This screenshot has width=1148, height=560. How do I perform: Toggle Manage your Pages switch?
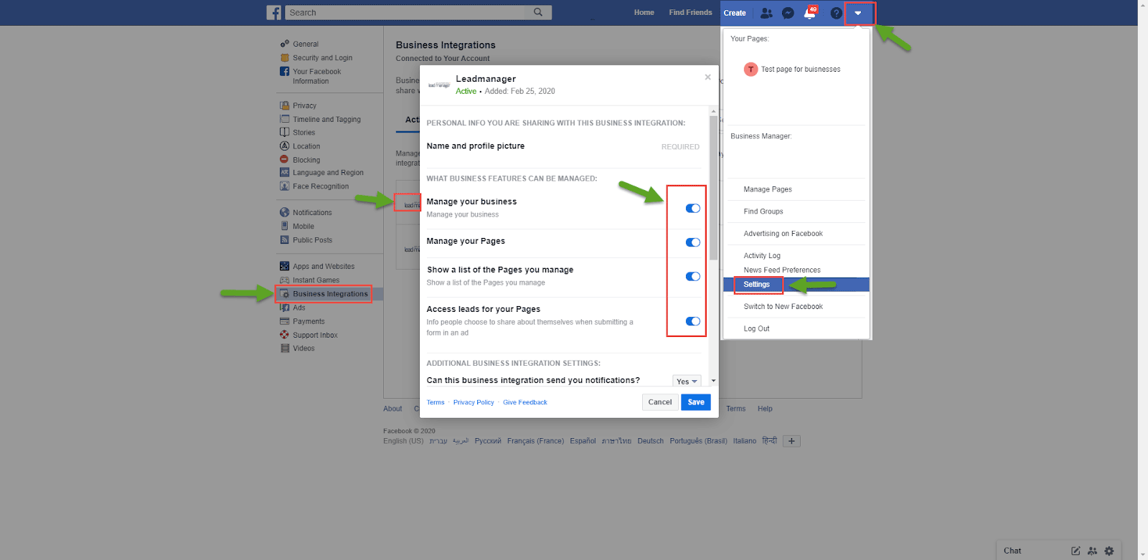click(x=692, y=242)
